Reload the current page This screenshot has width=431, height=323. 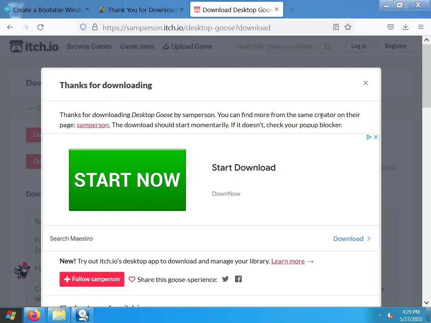[x=40, y=27]
